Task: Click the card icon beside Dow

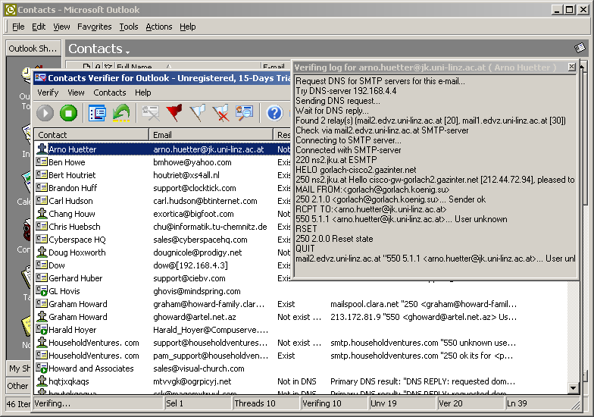Action: point(42,265)
